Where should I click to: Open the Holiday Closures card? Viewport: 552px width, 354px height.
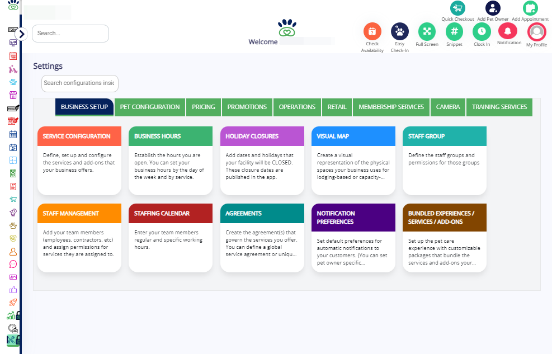(x=262, y=161)
